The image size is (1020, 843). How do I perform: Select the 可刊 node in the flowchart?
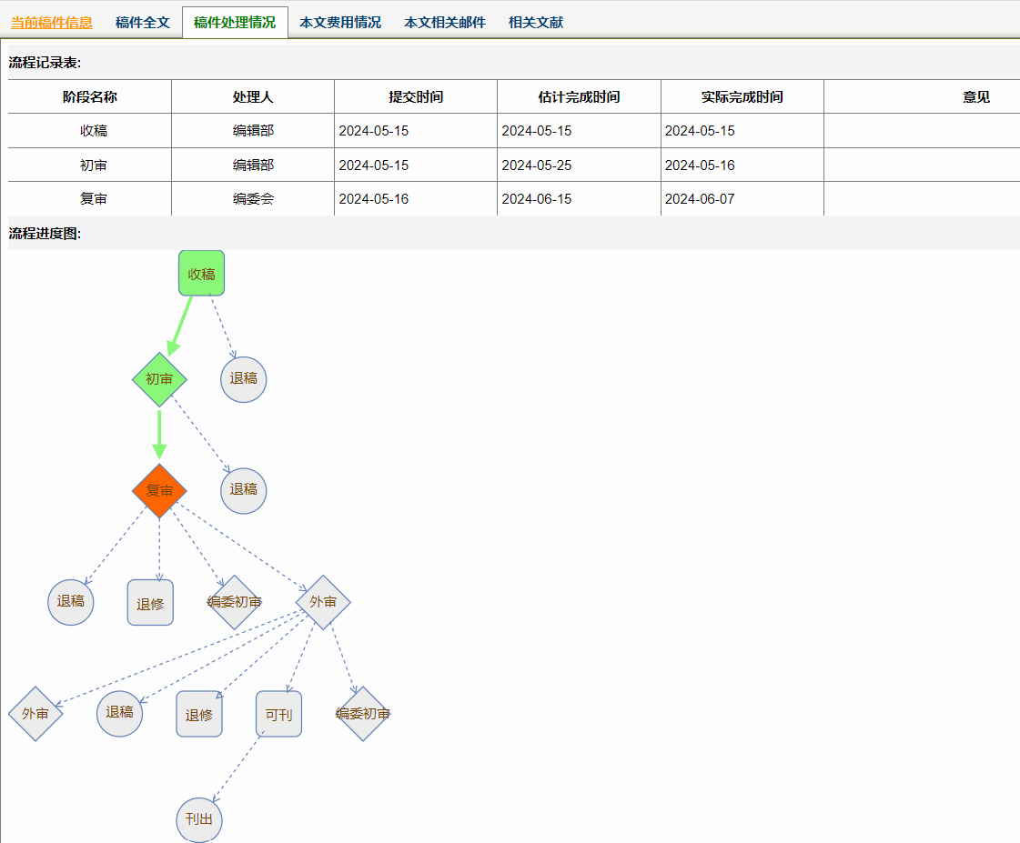pos(278,715)
